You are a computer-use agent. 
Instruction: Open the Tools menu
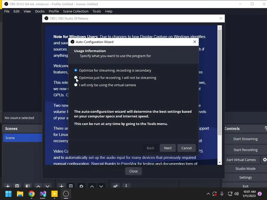[x=97, y=11]
